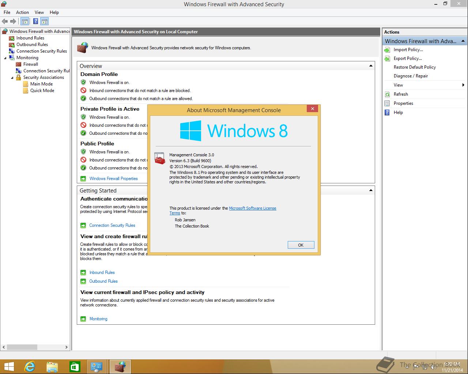Click the green arrow beside Outbound Rules link

[83, 281]
